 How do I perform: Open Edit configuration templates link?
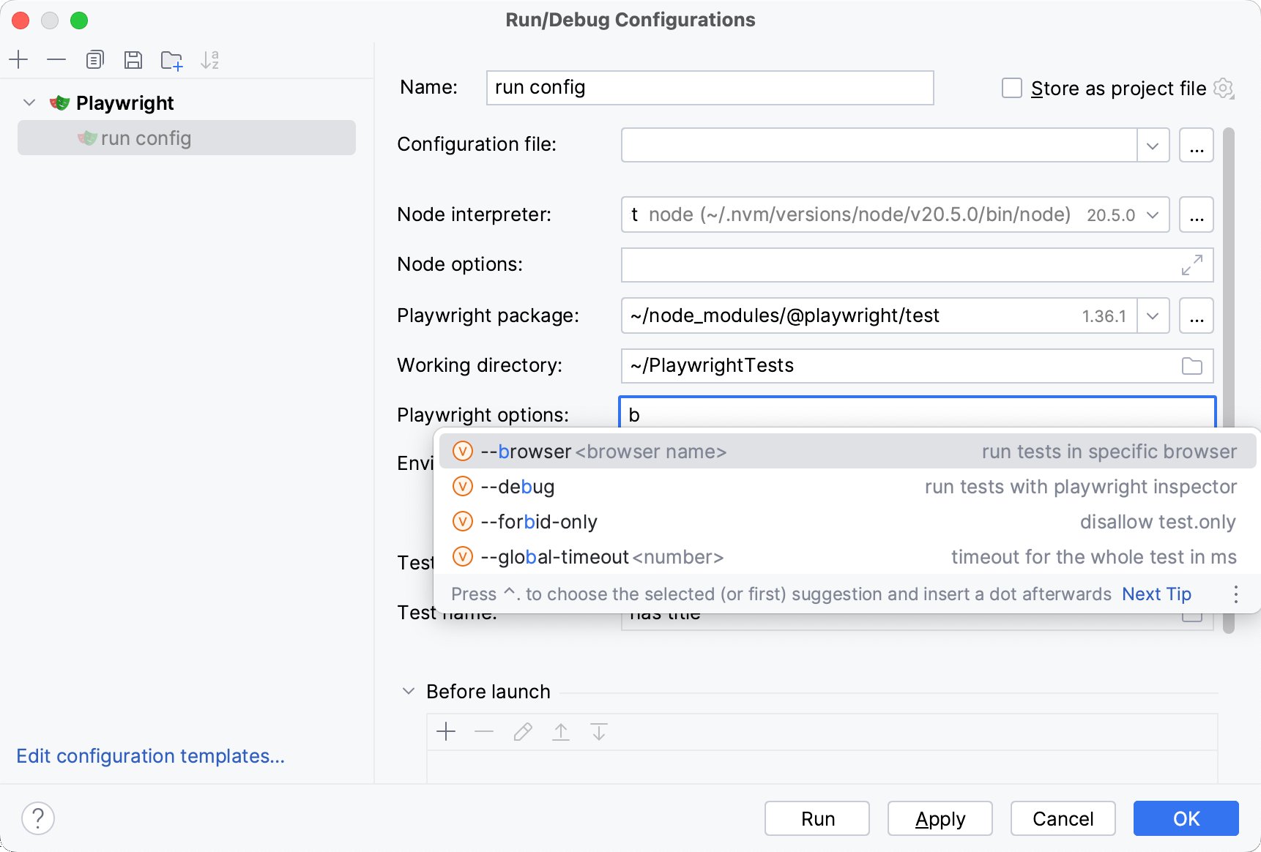point(150,756)
